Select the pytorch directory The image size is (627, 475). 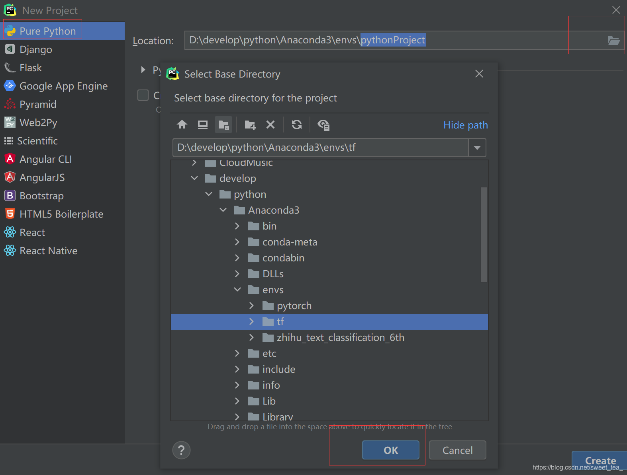[x=294, y=306]
